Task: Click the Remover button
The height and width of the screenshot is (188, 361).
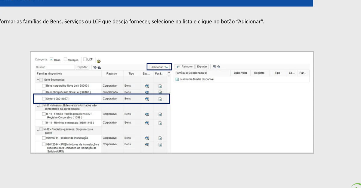Action: coord(184,67)
